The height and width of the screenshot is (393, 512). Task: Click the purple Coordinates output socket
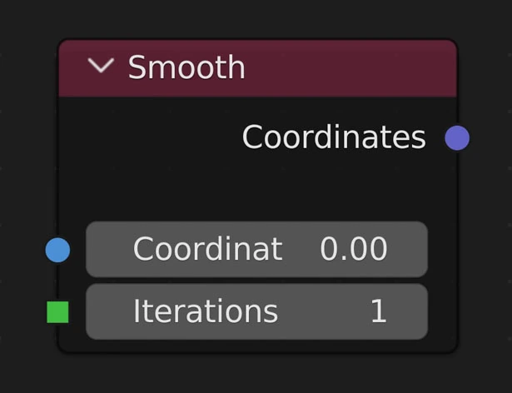tap(457, 137)
